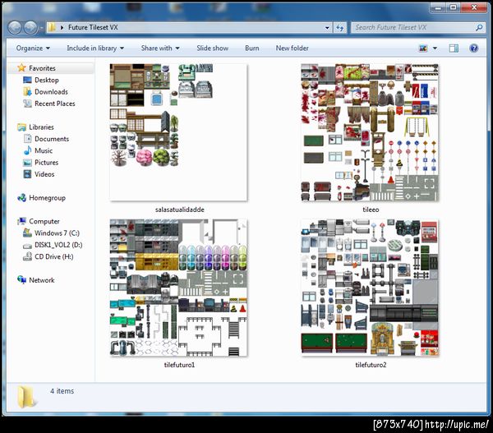Click the magnifier search icon
The width and height of the screenshot is (493, 433).
[479, 28]
